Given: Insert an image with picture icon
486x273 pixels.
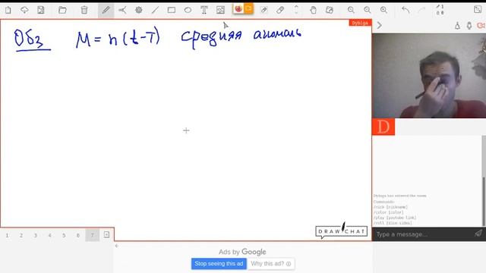Looking at the screenshot, I should point(220,10).
